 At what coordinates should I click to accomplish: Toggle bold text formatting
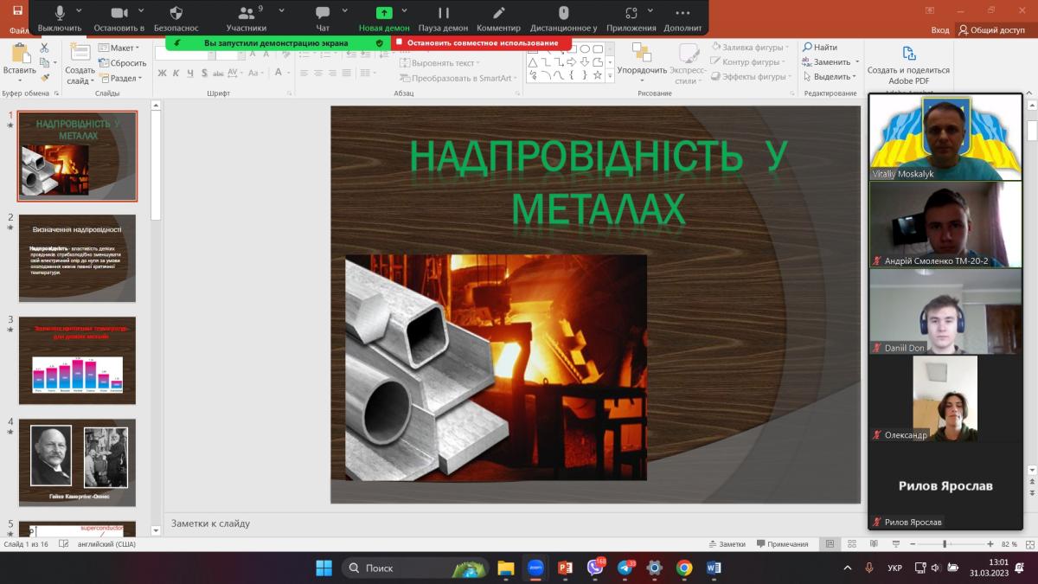click(x=162, y=74)
